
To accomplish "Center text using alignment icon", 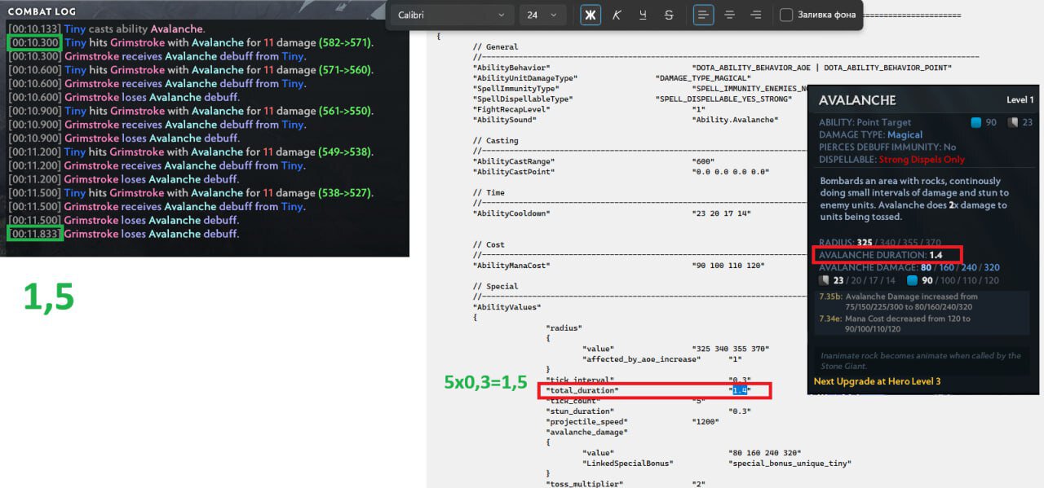I will [729, 15].
